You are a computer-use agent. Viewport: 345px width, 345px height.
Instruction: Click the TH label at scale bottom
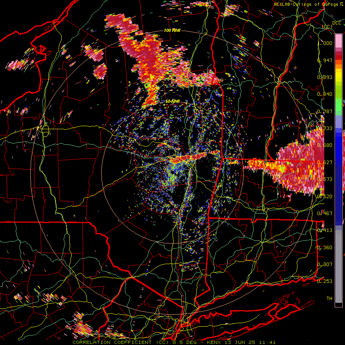coord(329,299)
